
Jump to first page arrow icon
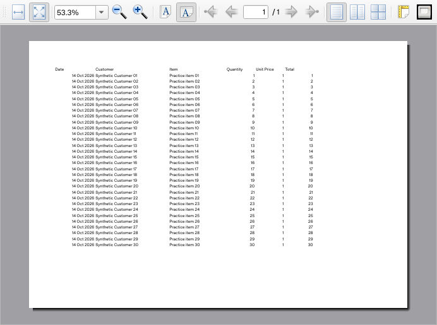[211, 12]
